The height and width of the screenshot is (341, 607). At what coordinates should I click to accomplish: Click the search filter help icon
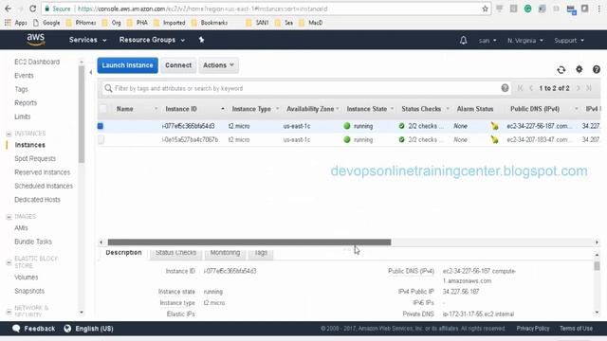(505, 88)
